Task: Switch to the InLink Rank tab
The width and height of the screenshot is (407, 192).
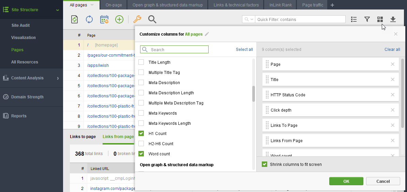Action: click(280, 5)
